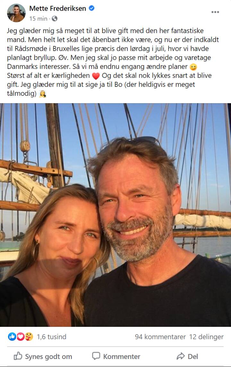Viewport: 231px width, 367px height.
Task: Click the verified blue checkmark badge
Action: click(92, 8)
